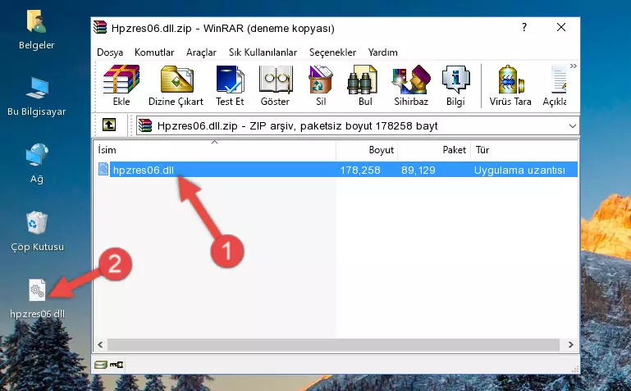
Task: Click the Açıklama comment toolbar icon
Action: point(555,85)
